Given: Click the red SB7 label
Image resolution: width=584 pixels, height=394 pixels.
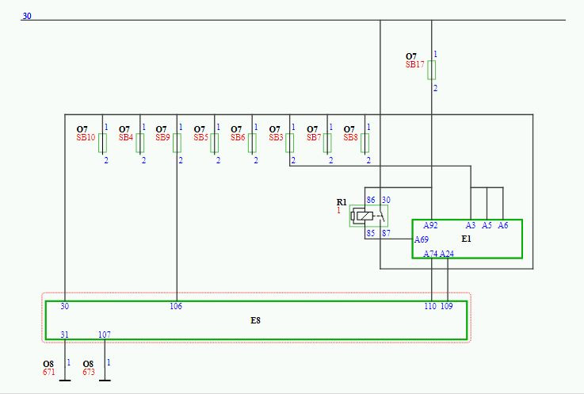Looking at the screenshot, I should click(x=314, y=137).
